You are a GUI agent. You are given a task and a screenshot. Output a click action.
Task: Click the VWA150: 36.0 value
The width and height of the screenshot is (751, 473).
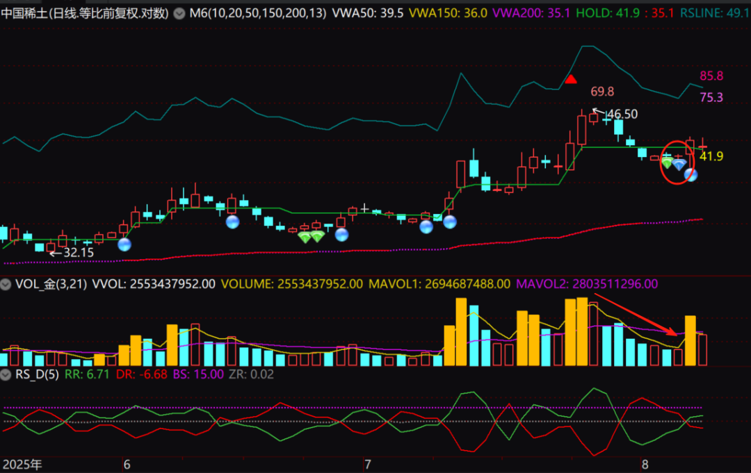(448, 13)
